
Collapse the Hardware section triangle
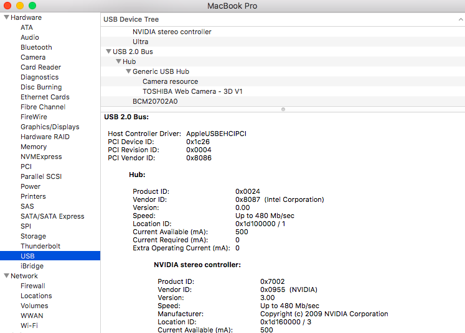coord(6,17)
